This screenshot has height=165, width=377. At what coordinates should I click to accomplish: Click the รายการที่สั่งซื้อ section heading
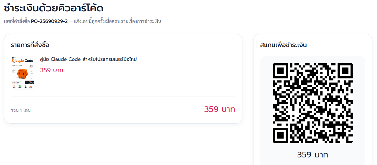30,45
